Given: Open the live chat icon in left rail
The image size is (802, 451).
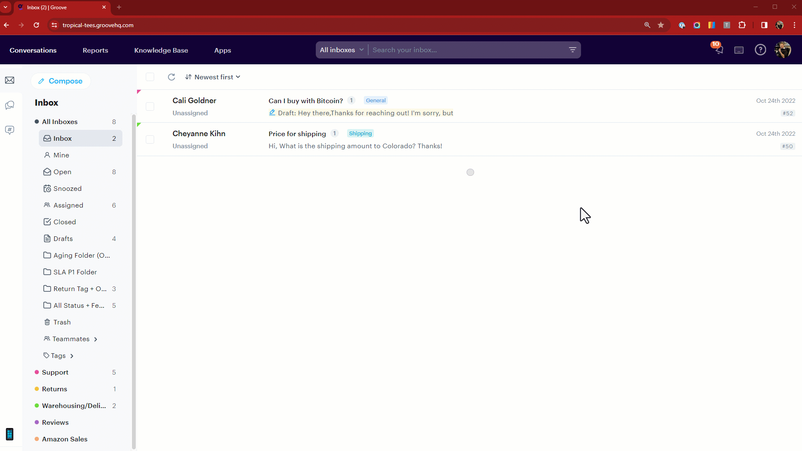Looking at the screenshot, I should [10, 105].
